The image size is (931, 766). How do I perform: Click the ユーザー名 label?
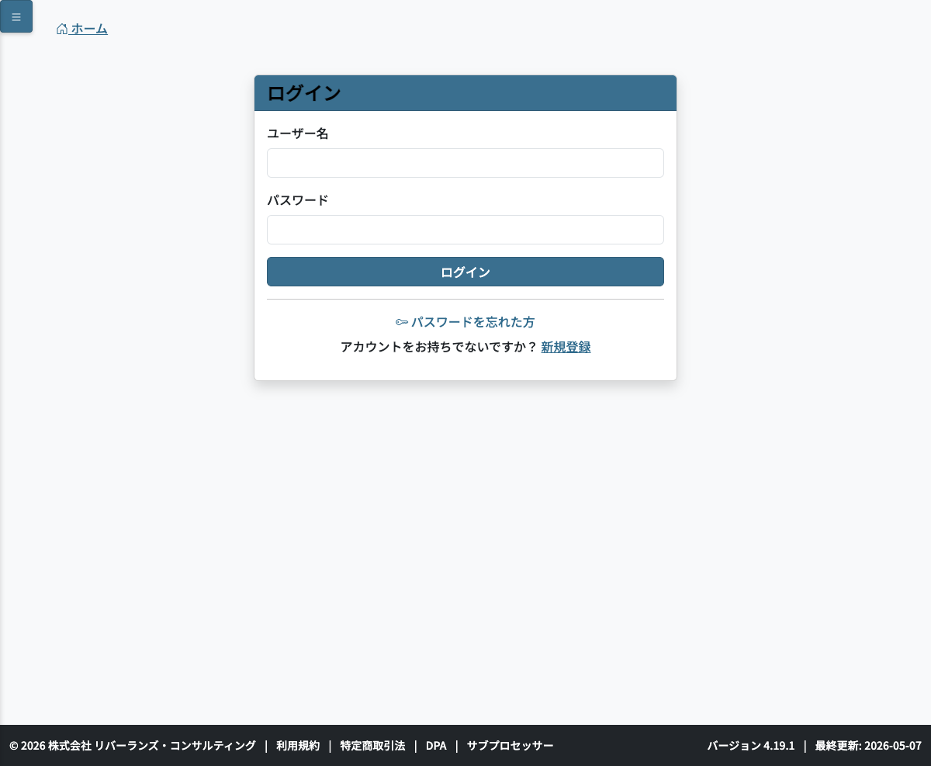(298, 133)
